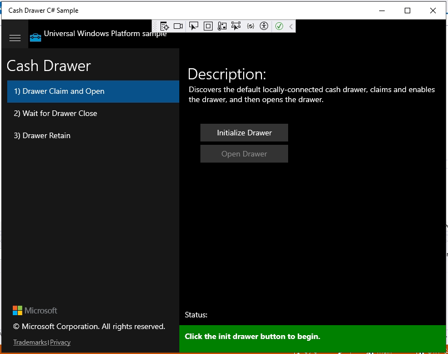Click the green checkmark status icon
Screen dimensions: 448x354
(x=279, y=26)
